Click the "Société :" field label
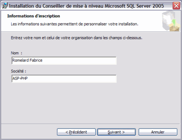Image resolution: width=182 pixels, height=140 pixels. pos(19,71)
